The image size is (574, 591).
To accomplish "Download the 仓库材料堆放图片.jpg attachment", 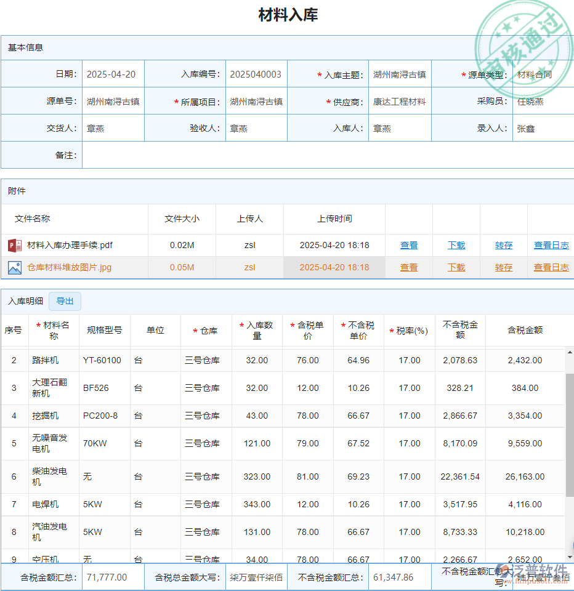I will coord(456,268).
